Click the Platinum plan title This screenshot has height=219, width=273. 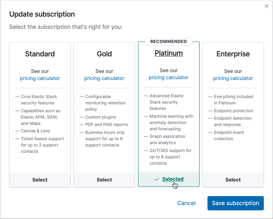(x=168, y=53)
